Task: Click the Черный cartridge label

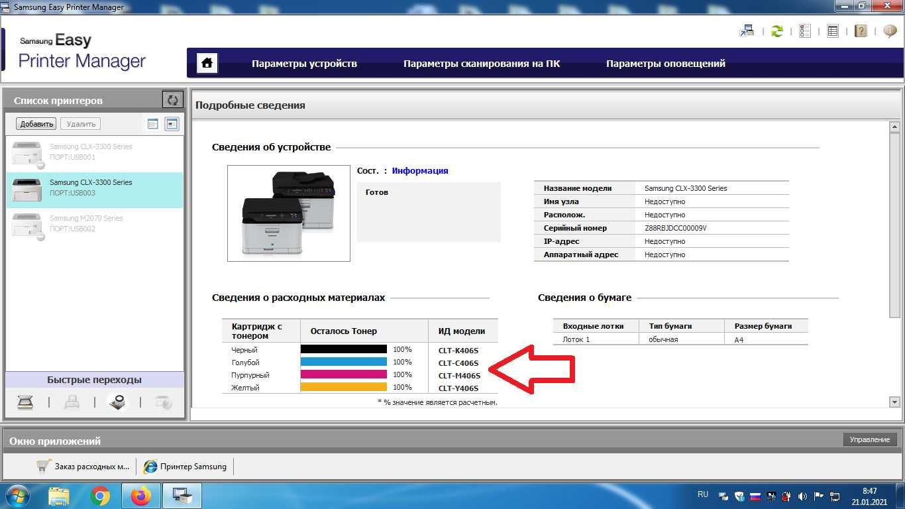Action: (x=244, y=350)
